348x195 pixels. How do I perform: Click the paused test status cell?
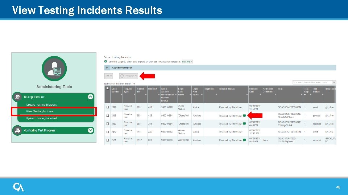[x=316, y=116]
